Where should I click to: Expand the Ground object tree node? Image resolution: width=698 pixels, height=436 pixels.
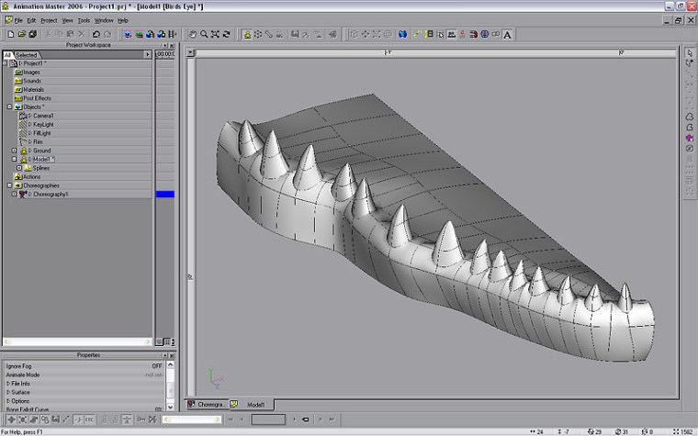coord(15,151)
